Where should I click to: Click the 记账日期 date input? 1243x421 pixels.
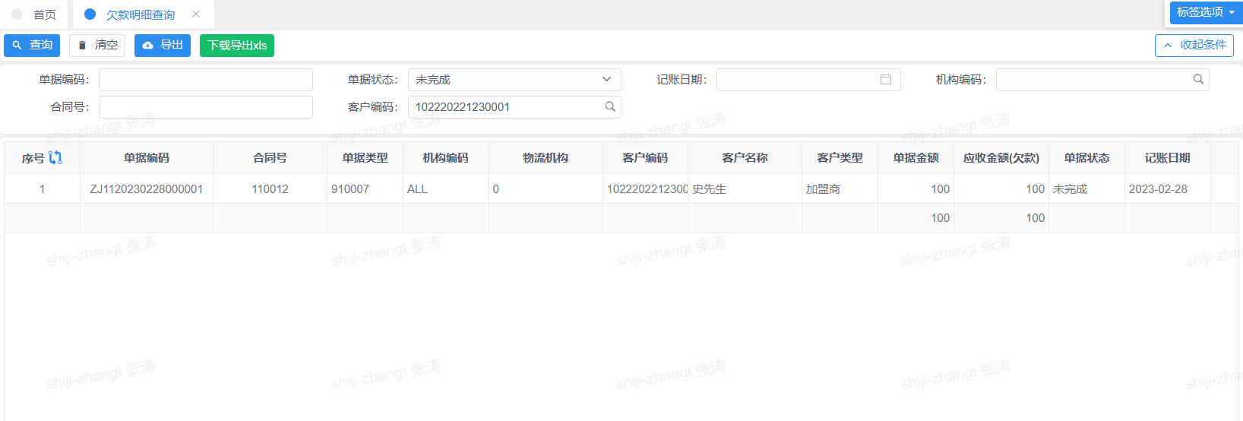coord(808,80)
